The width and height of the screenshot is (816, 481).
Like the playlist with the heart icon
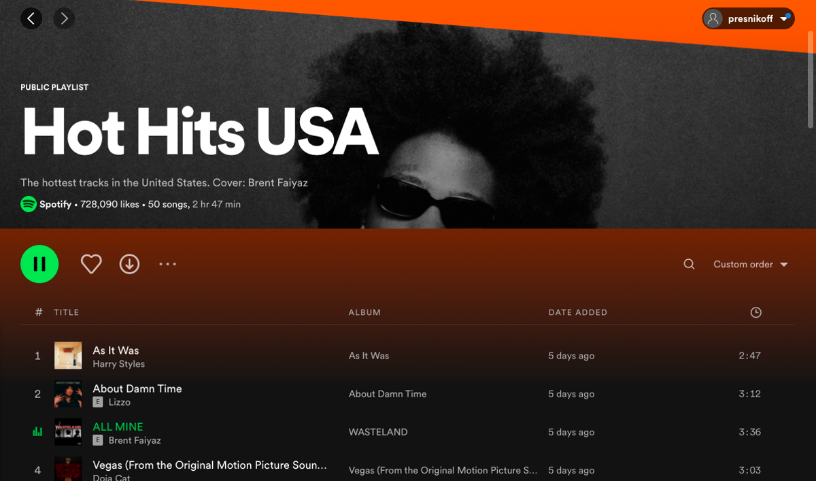(91, 264)
